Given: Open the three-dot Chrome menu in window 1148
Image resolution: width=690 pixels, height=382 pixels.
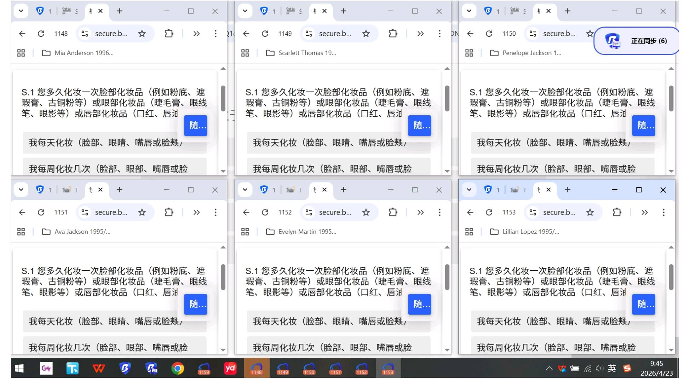Looking at the screenshot, I should (x=215, y=33).
